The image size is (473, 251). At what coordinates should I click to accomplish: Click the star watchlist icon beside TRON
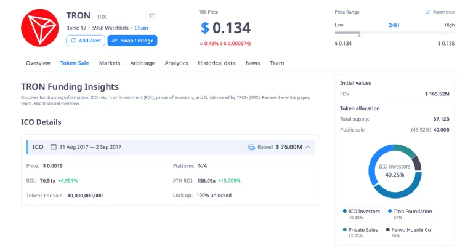(152, 15)
